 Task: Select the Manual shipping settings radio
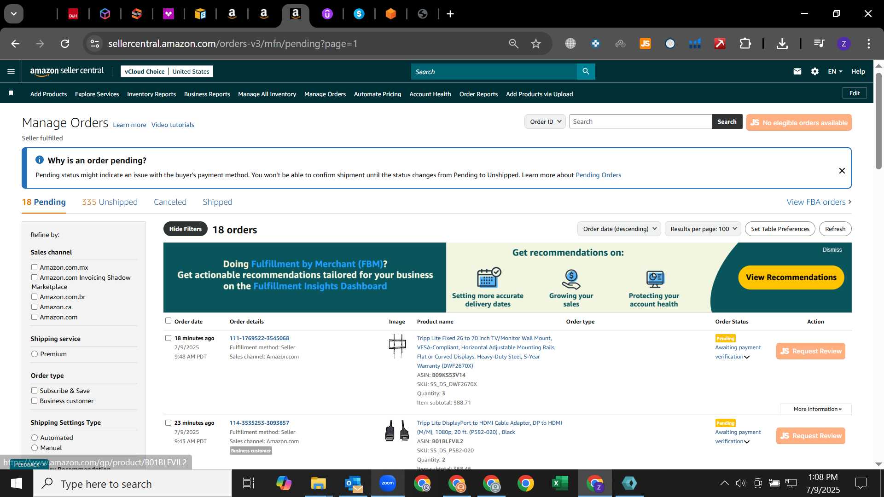[x=34, y=447]
